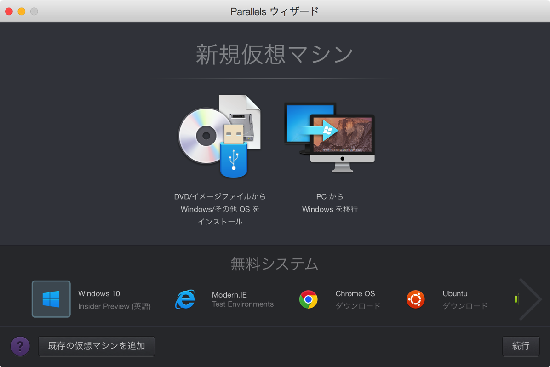Expand more free systems with right arrow
This screenshot has height=367, width=550.
(530, 299)
